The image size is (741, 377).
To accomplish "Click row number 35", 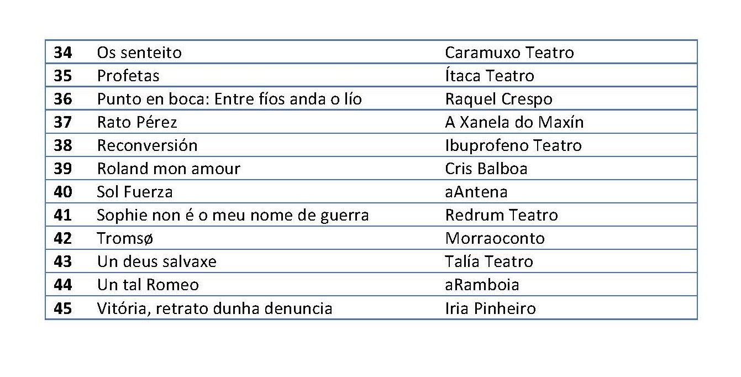I will click(x=63, y=76).
